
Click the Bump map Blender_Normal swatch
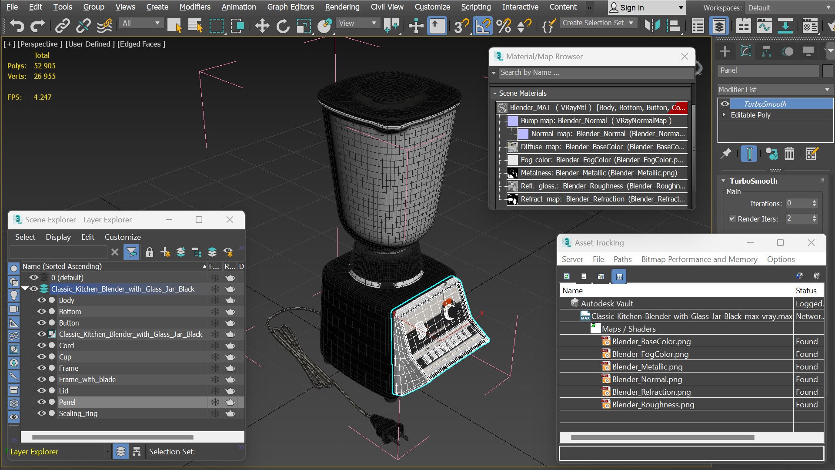pos(513,121)
